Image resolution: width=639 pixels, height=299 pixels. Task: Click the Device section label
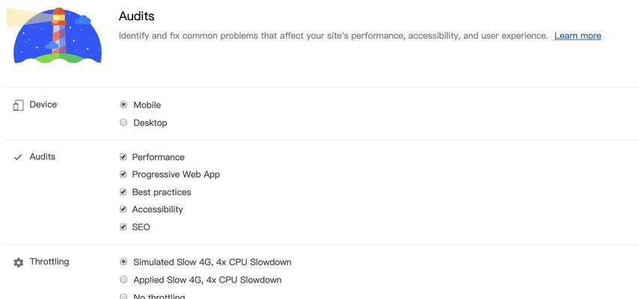click(x=43, y=105)
